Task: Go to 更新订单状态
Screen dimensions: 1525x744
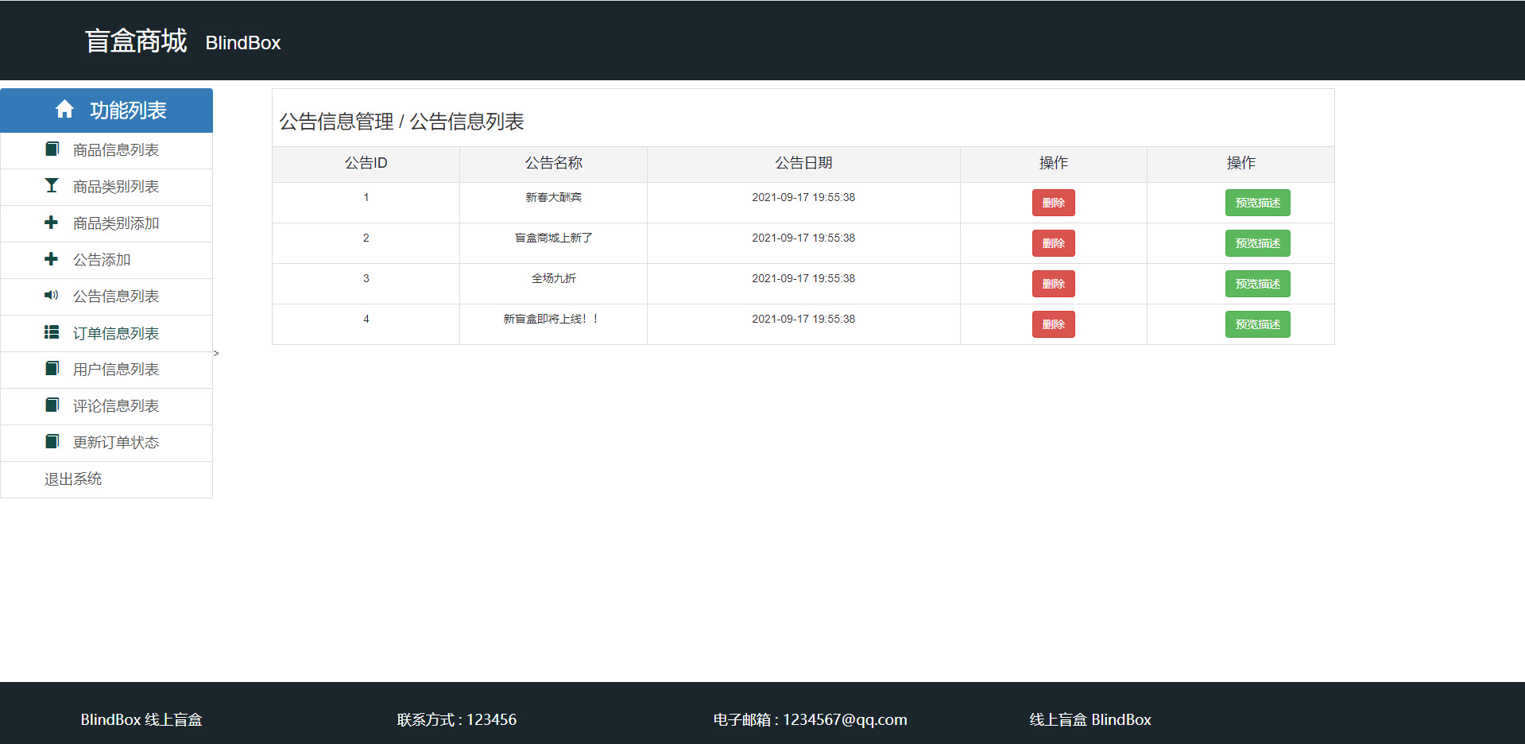Action: point(106,443)
